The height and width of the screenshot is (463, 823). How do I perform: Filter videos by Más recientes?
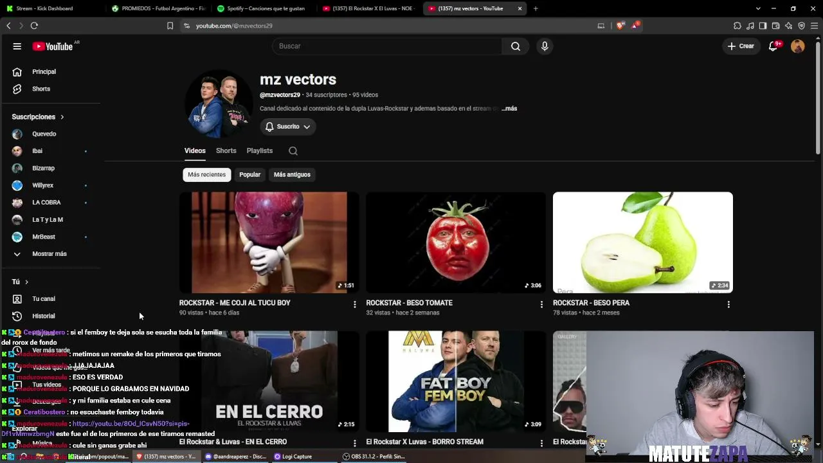click(207, 175)
